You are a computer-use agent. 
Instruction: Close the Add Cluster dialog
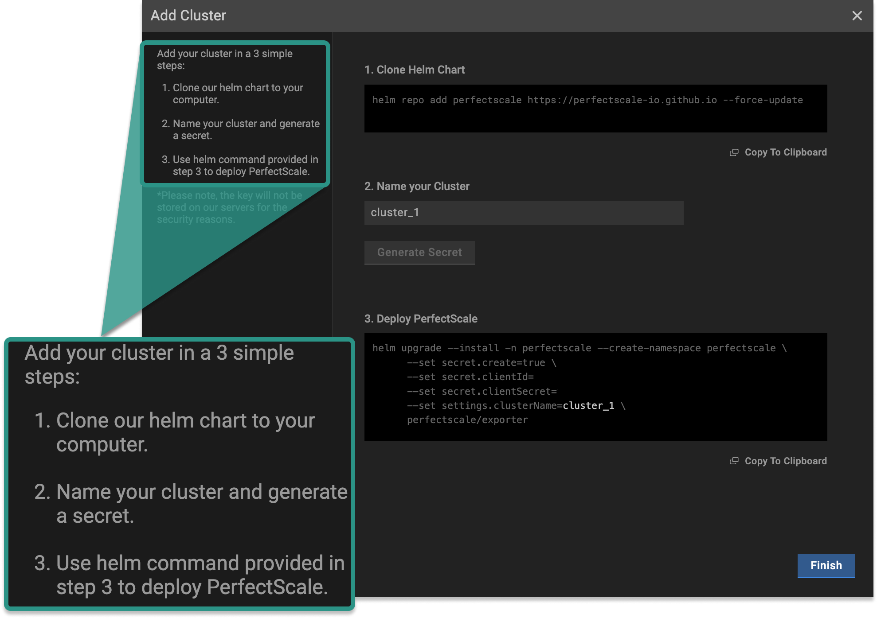(x=857, y=16)
